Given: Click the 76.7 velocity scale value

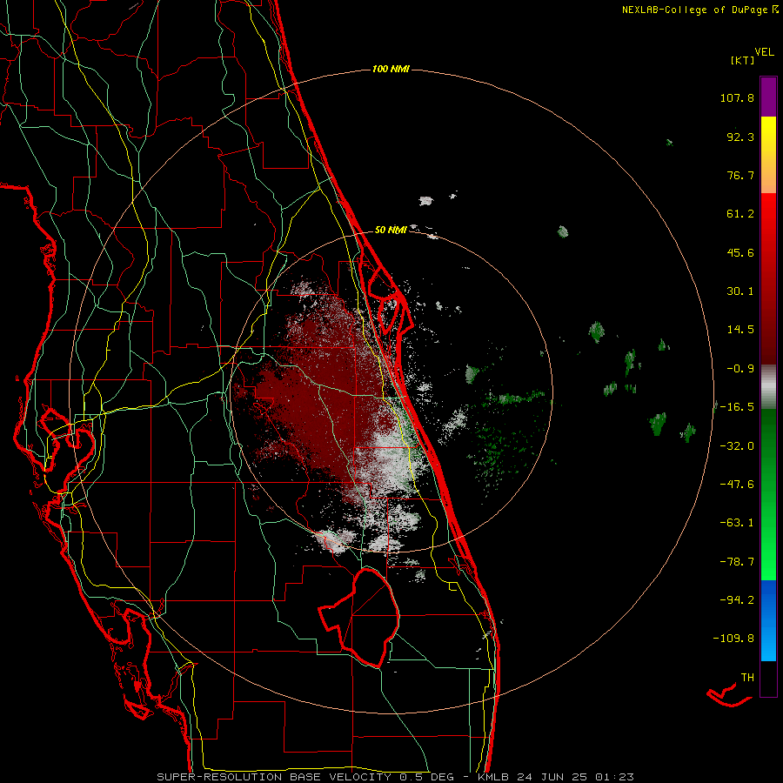Looking at the screenshot, I should coord(740,175).
